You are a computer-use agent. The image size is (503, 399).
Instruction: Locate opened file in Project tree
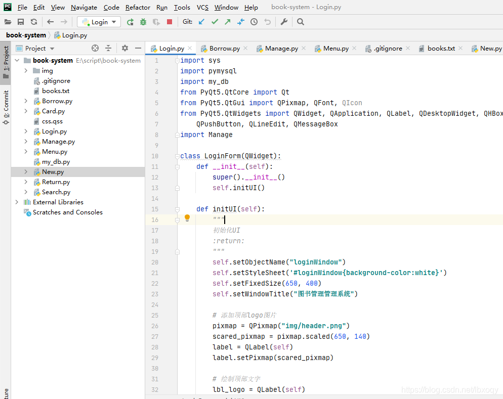pos(95,48)
